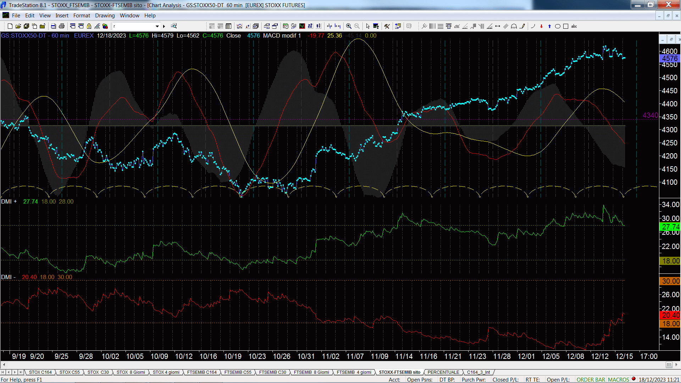Open the Insert Analysis Technique icon
Image resolution: width=681 pixels, height=383 pixels.
click(x=239, y=26)
